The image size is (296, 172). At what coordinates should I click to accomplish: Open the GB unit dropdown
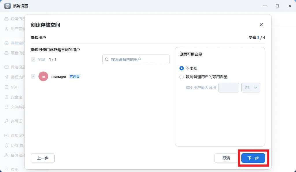(250, 87)
